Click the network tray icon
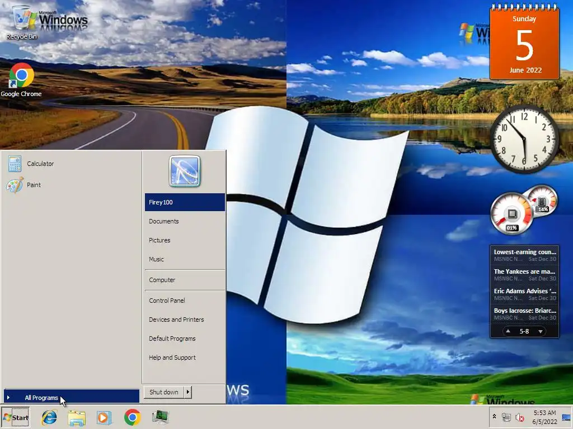Screen dimensions: 573x429 [506, 417]
